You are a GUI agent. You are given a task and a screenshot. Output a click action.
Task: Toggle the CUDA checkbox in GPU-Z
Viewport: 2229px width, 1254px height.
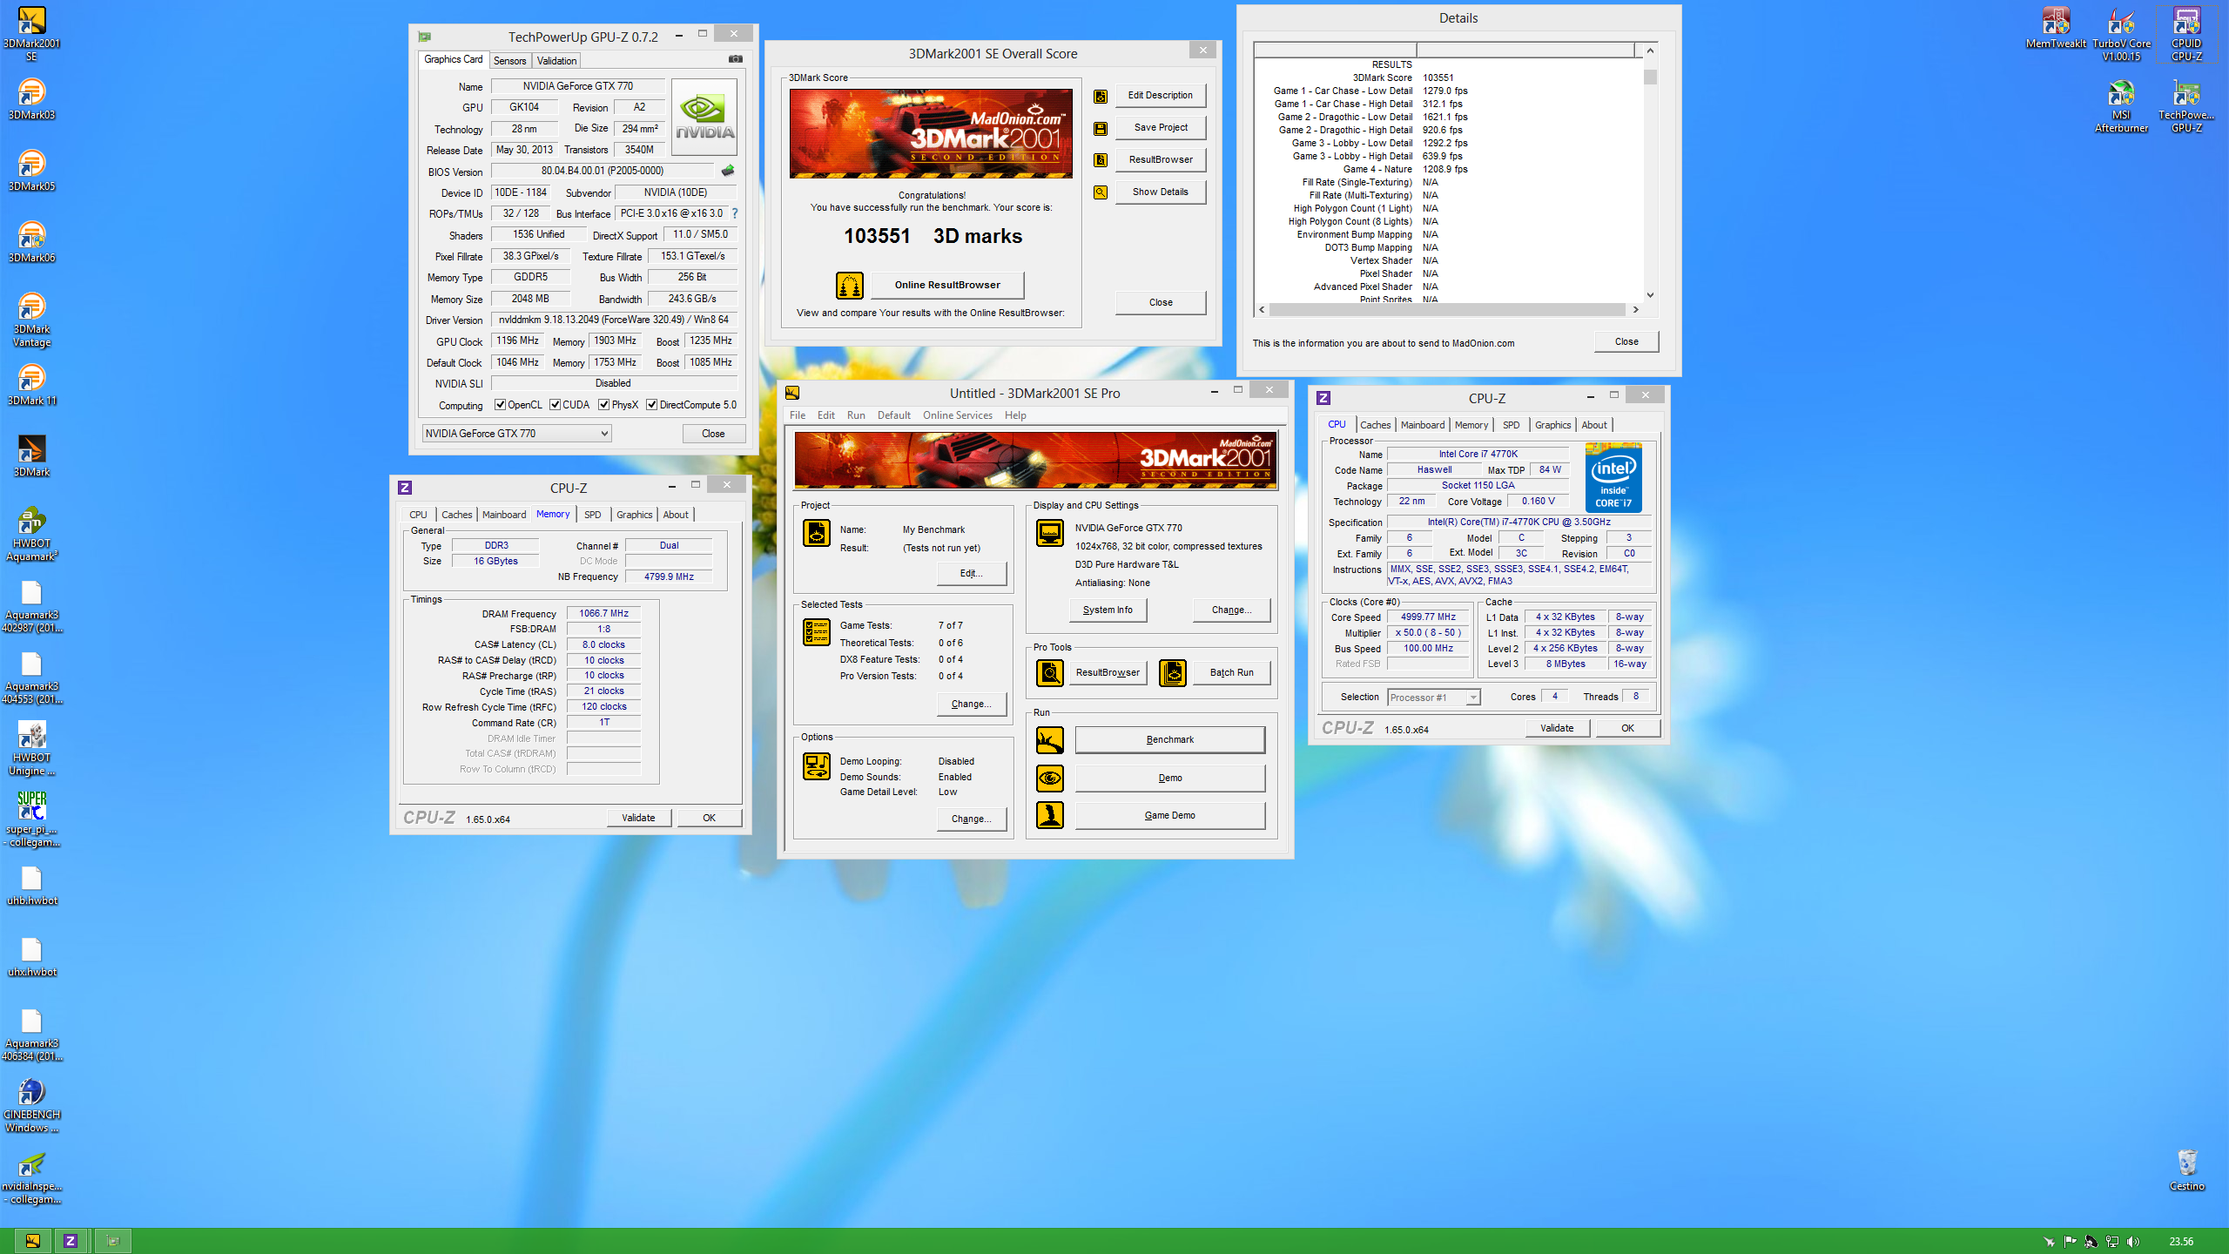555,405
